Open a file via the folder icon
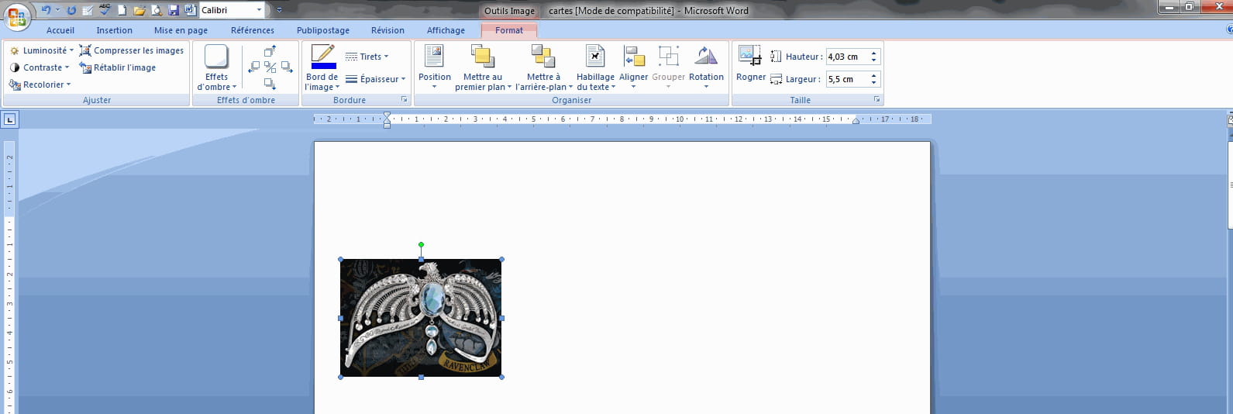The width and height of the screenshot is (1233, 414). coord(139,10)
